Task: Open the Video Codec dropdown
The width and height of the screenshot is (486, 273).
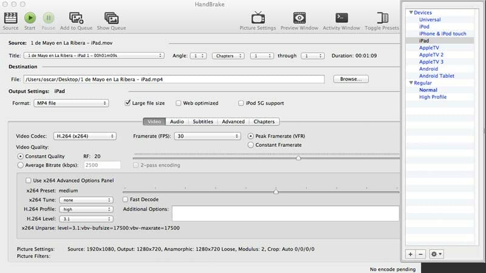Action: click(x=84, y=136)
